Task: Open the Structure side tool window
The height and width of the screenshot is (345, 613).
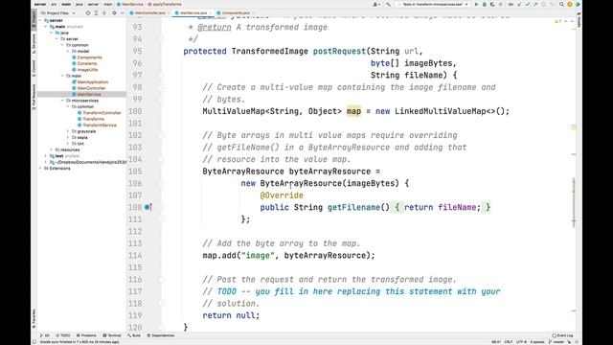Action: [x=34, y=44]
